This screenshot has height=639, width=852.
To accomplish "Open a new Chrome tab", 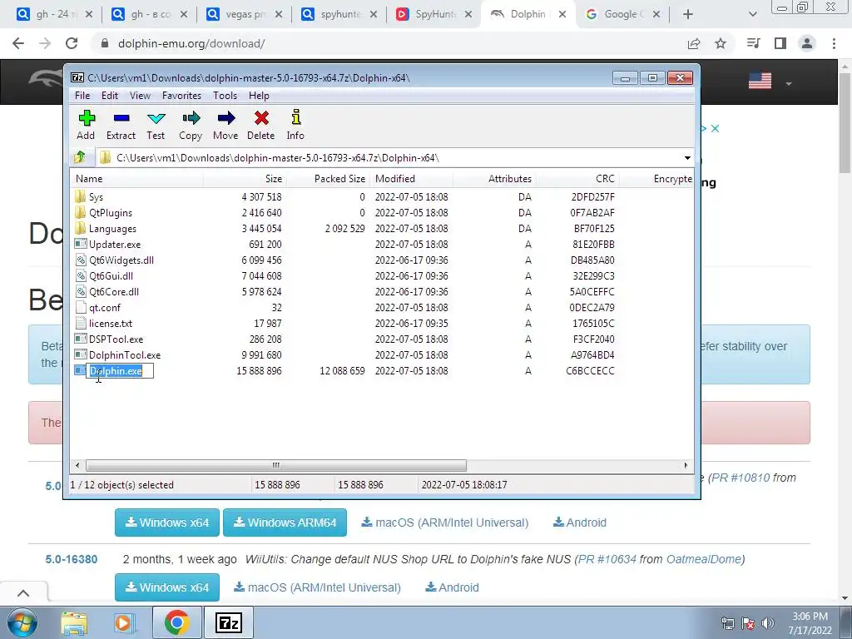I will pos(688,14).
